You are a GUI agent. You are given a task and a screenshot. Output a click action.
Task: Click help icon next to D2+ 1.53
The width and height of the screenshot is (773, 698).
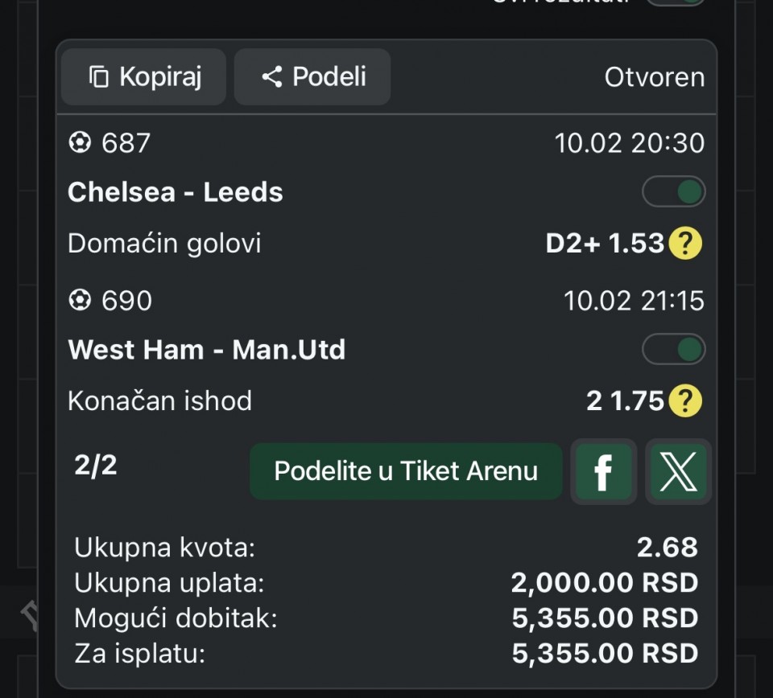pos(686,243)
